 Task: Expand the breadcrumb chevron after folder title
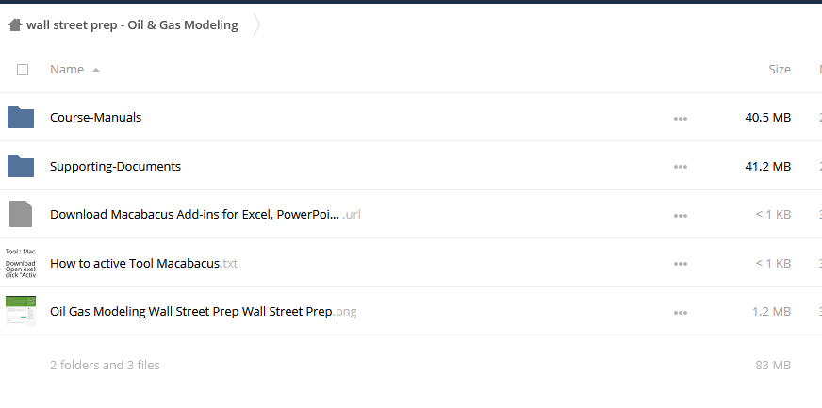(x=255, y=24)
